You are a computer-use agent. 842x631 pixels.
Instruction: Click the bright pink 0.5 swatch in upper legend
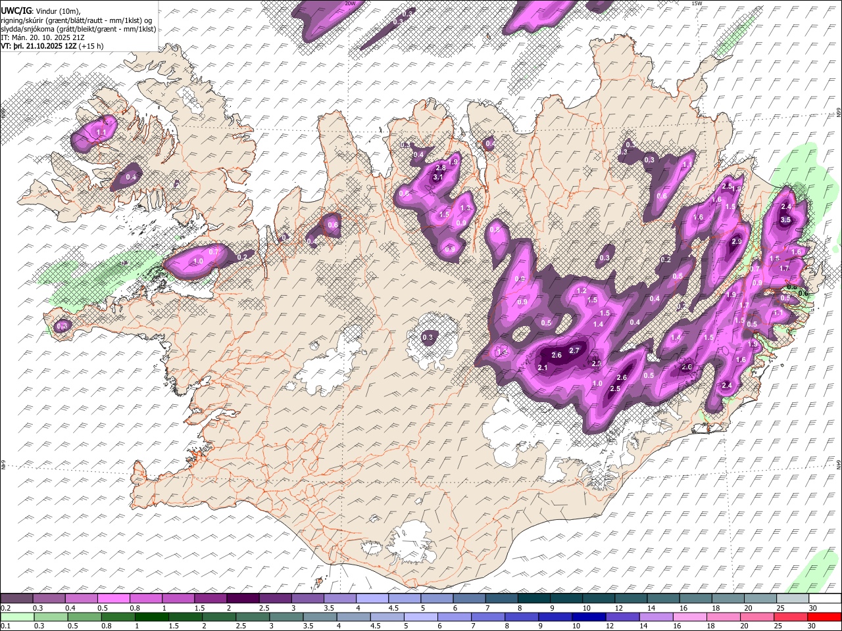click(114, 598)
